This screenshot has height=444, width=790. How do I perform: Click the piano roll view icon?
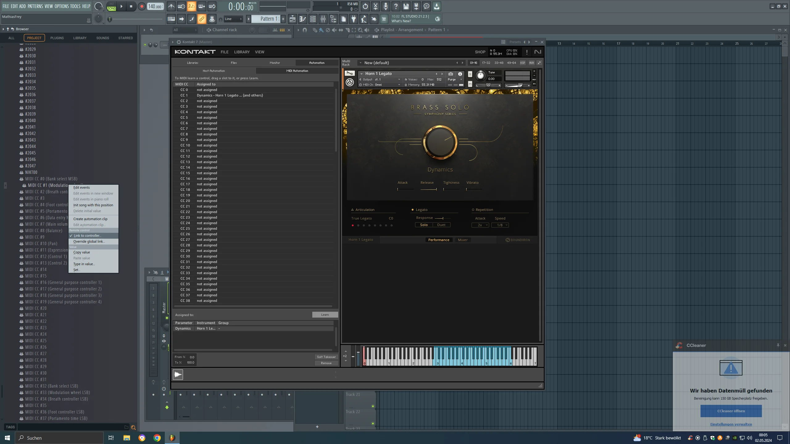click(x=303, y=19)
